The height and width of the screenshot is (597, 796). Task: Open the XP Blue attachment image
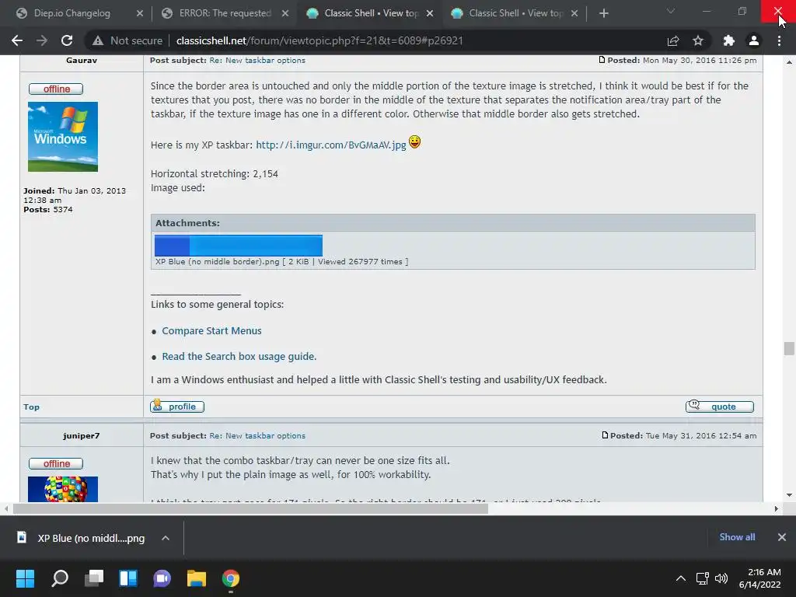(x=238, y=246)
